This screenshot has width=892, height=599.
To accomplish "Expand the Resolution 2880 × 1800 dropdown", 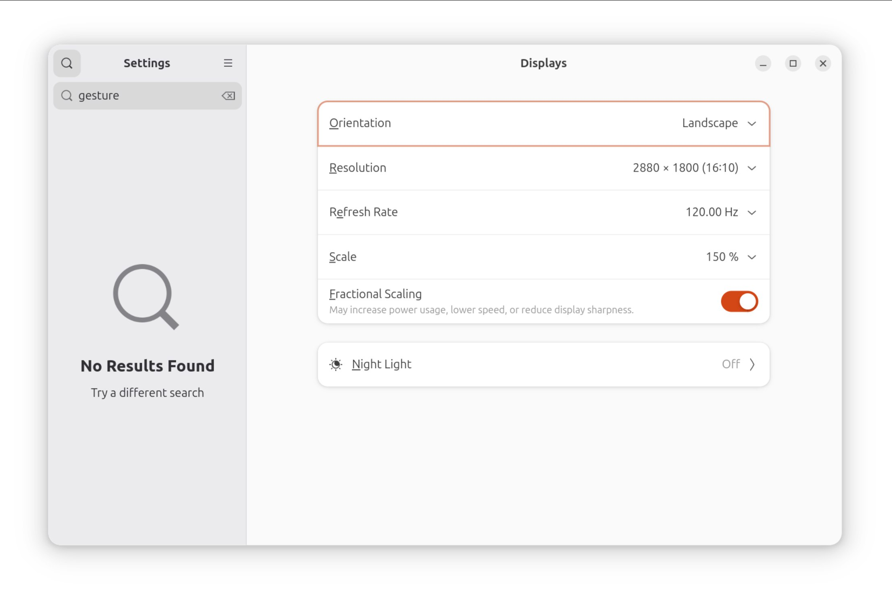I will tap(694, 168).
